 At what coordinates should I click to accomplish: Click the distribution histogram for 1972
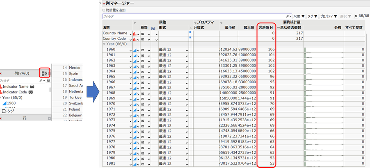coord(323,115)
